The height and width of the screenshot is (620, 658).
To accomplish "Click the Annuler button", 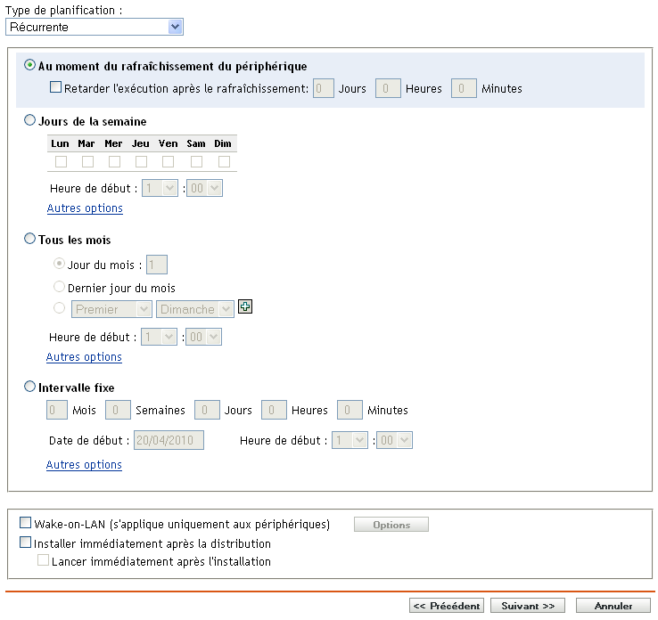I will point(613,606).
